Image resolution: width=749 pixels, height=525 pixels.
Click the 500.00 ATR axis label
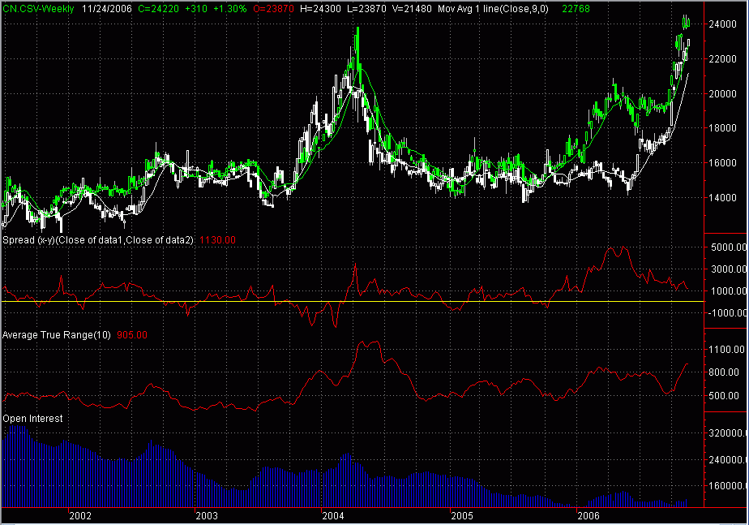pyautogui.click(x=724, y=395)
